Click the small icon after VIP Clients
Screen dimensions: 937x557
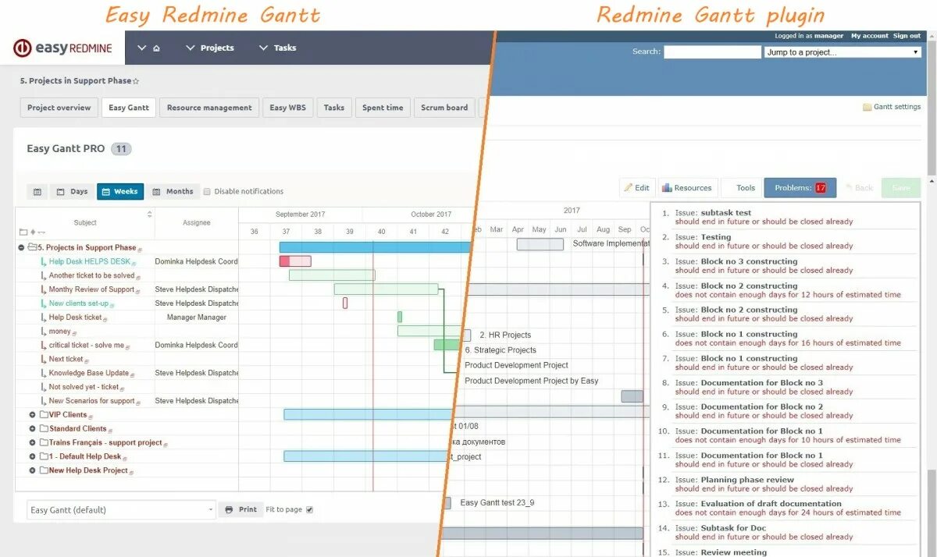click(x=91, y=417)
